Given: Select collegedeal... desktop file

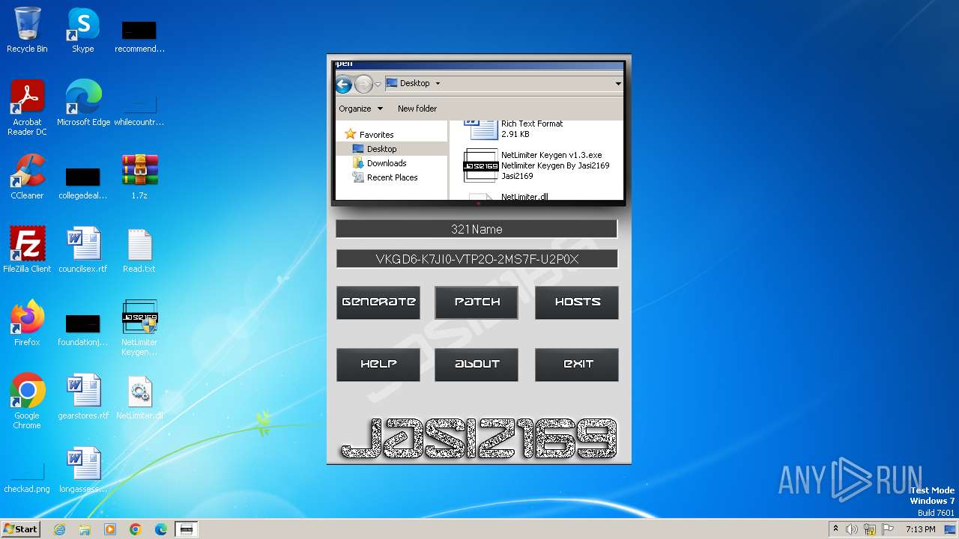Looking at the screenshot, I should 83,182.
